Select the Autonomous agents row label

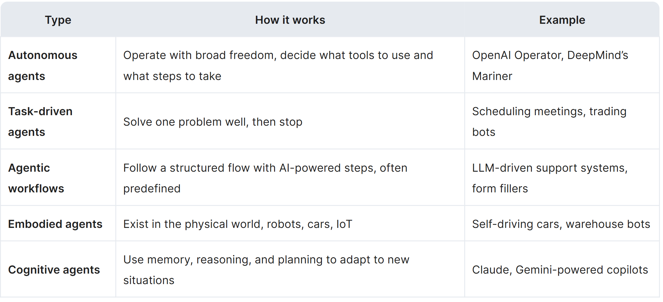pyautogui.click(x=43, y=65)
